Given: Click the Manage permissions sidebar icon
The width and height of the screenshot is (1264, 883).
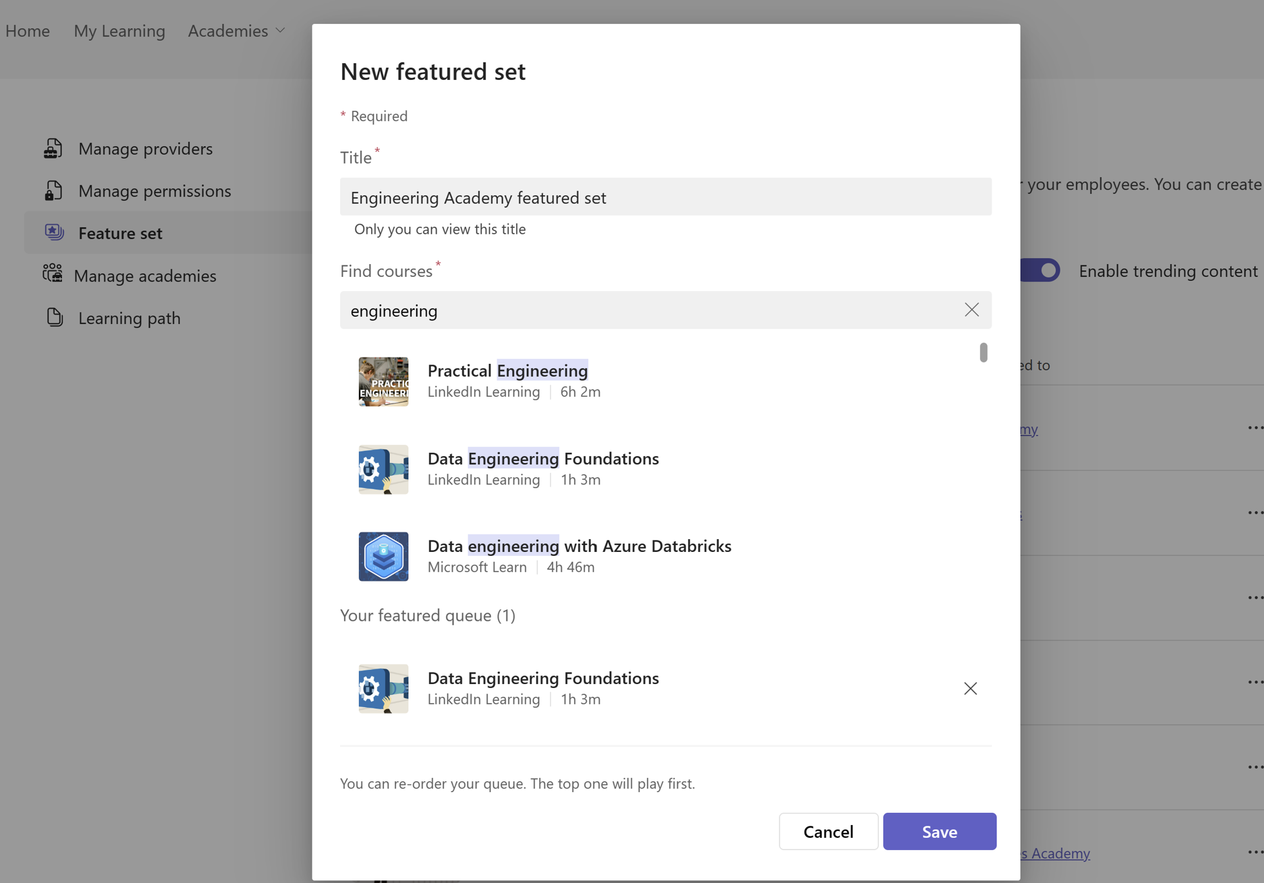Looking at the screenshot, I should (x=53, y=190).
